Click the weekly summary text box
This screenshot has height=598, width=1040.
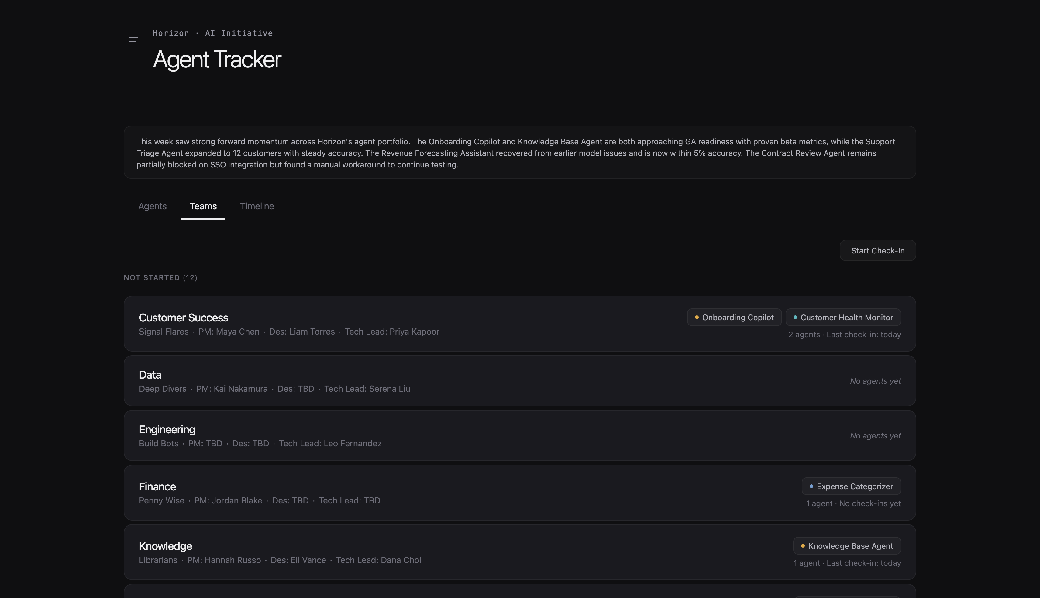click(520, 153)
